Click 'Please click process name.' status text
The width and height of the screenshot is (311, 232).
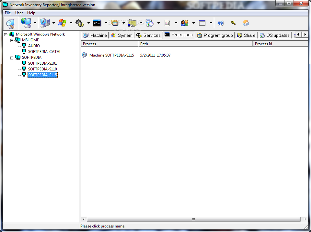(x=103, y=226)
